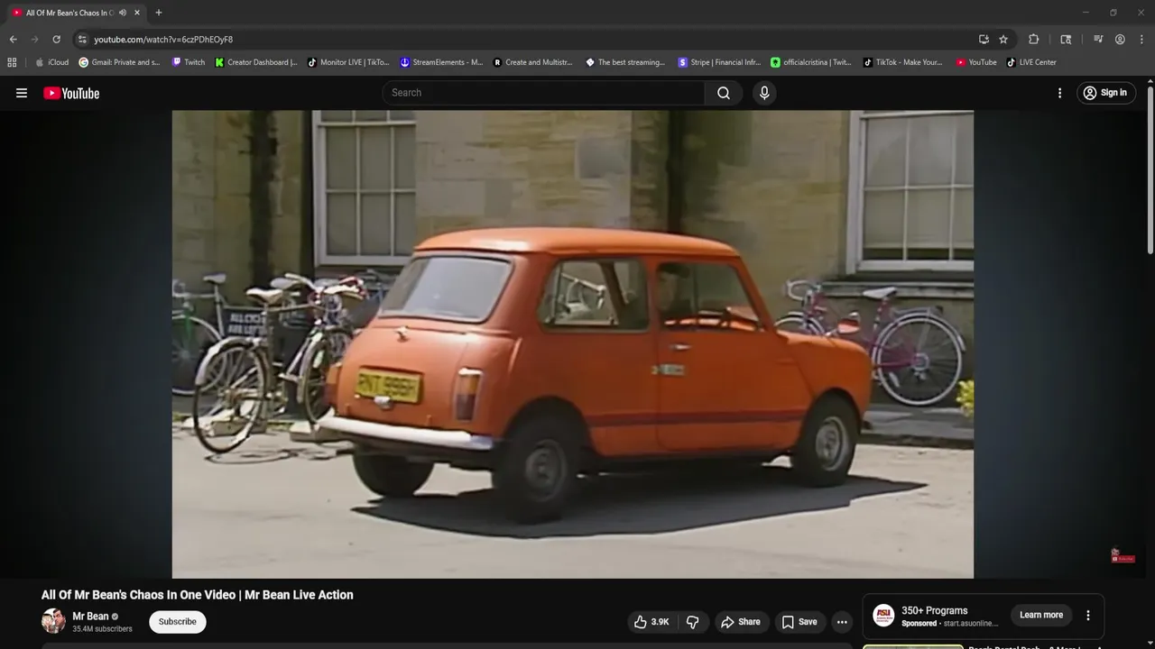This screenshot has height=649, width=1155.
Task: Open the Stripe Financial Infrastructure bookmark
Action: coord(719,62)
